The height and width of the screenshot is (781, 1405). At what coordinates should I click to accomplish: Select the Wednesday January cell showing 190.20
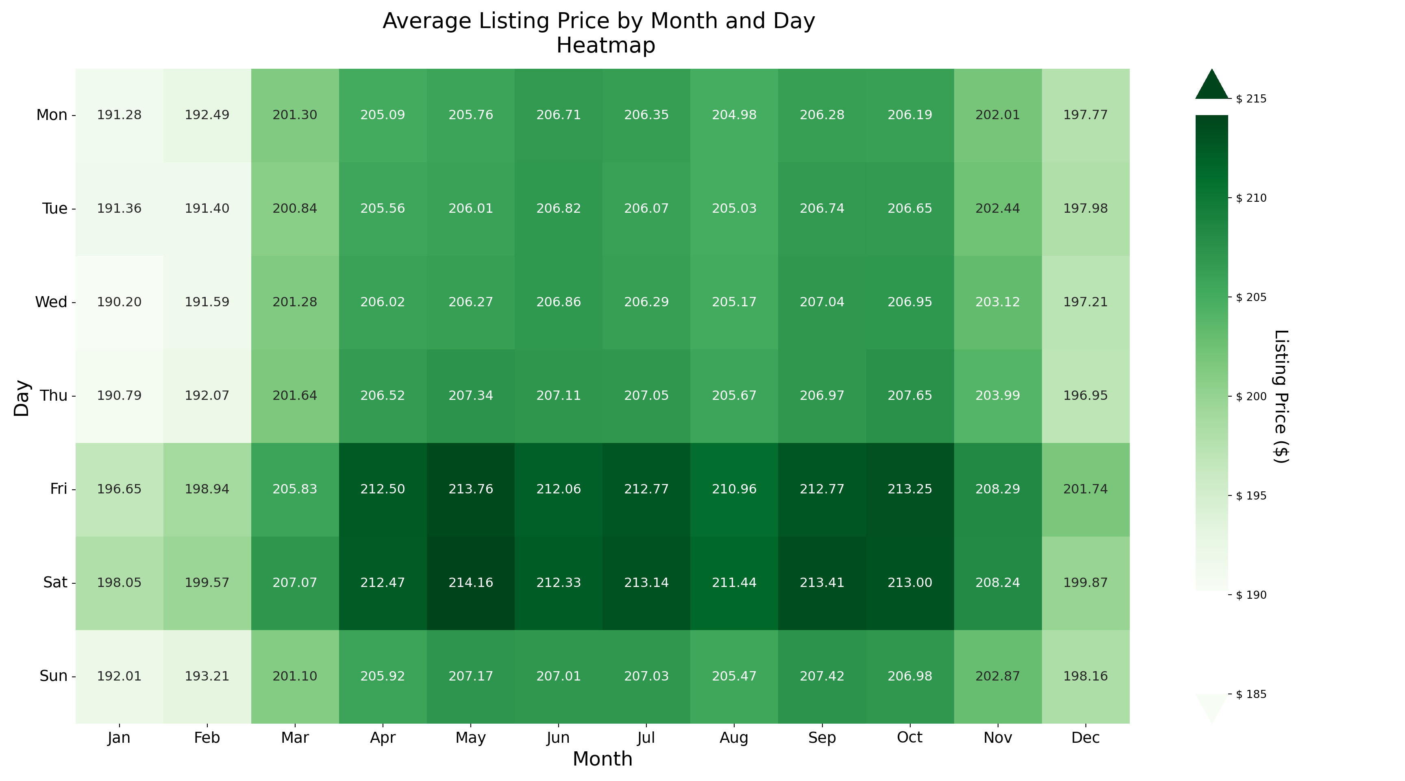119,302
